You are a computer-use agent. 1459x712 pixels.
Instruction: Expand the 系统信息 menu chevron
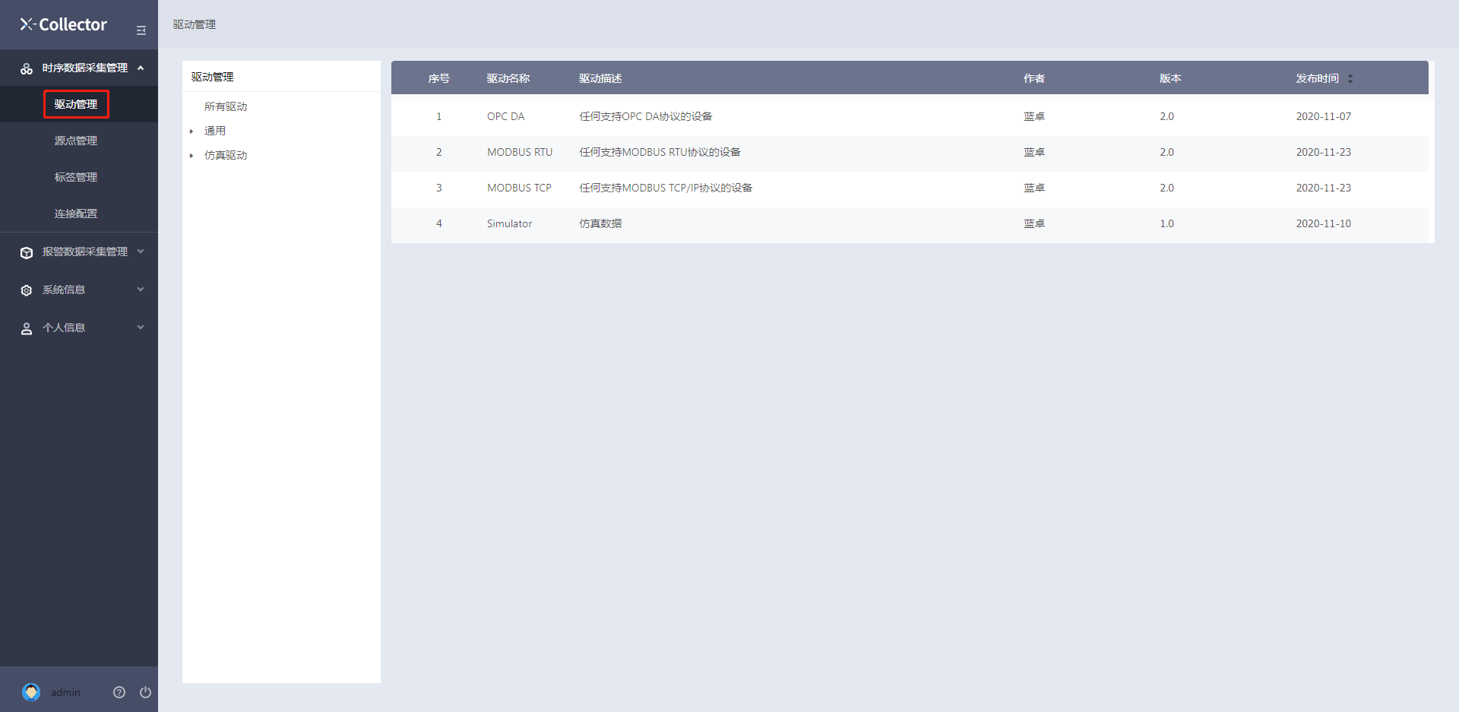[x=141, y=290]
